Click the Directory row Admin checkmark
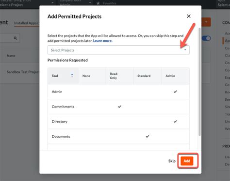This screenshot has width=230, height=181. [x=175, y=122]
